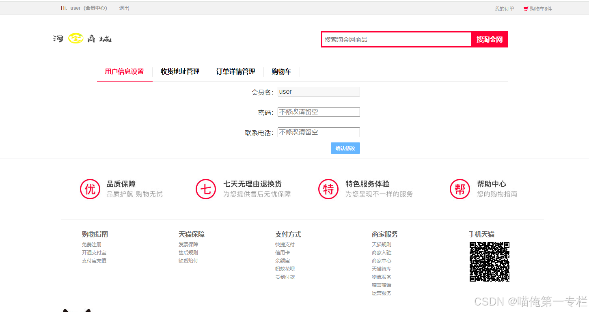Click the 支付方式 footer column heading
The image size is (589, 312).
(288, 235)
